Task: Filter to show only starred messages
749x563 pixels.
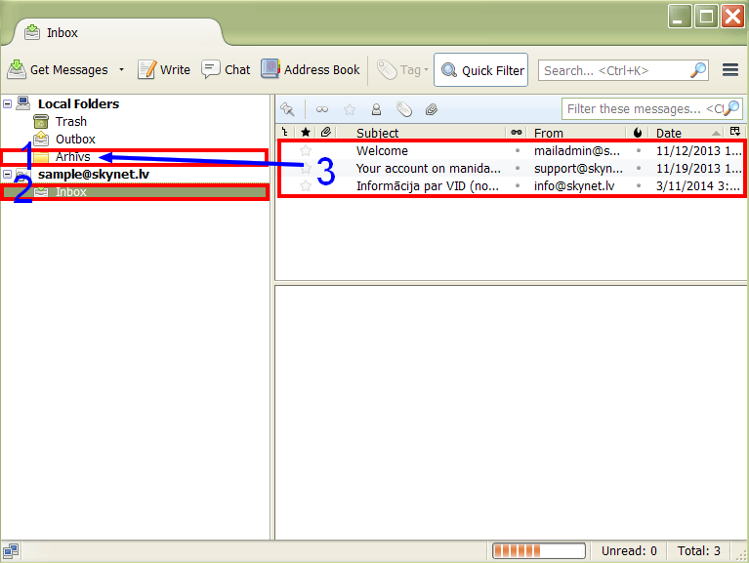Action: 350,109
